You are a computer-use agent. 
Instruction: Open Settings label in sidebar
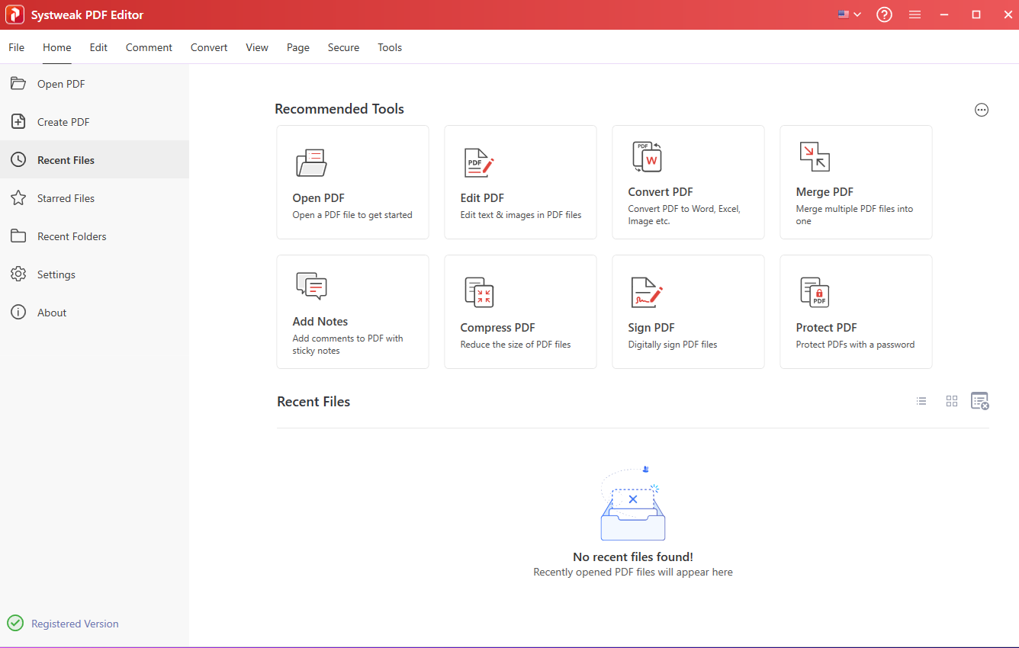pos(56,274)
